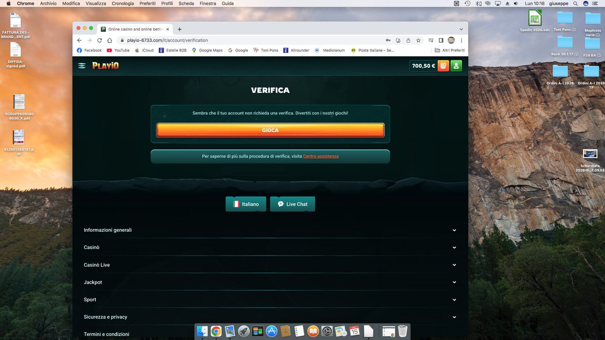Bookmark this page with the star icon
This screenshot has width=605, height=340.
point(418,40)
